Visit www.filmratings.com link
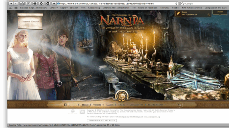 [x=136, y=117]
